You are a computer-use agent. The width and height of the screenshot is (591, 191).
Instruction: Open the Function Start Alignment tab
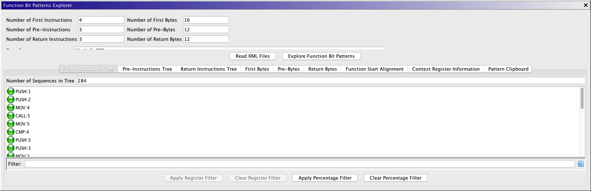374,69
